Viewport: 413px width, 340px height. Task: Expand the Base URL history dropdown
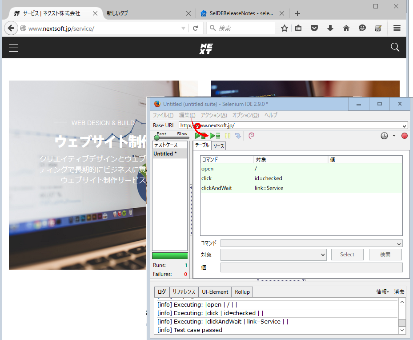point(404,126)
